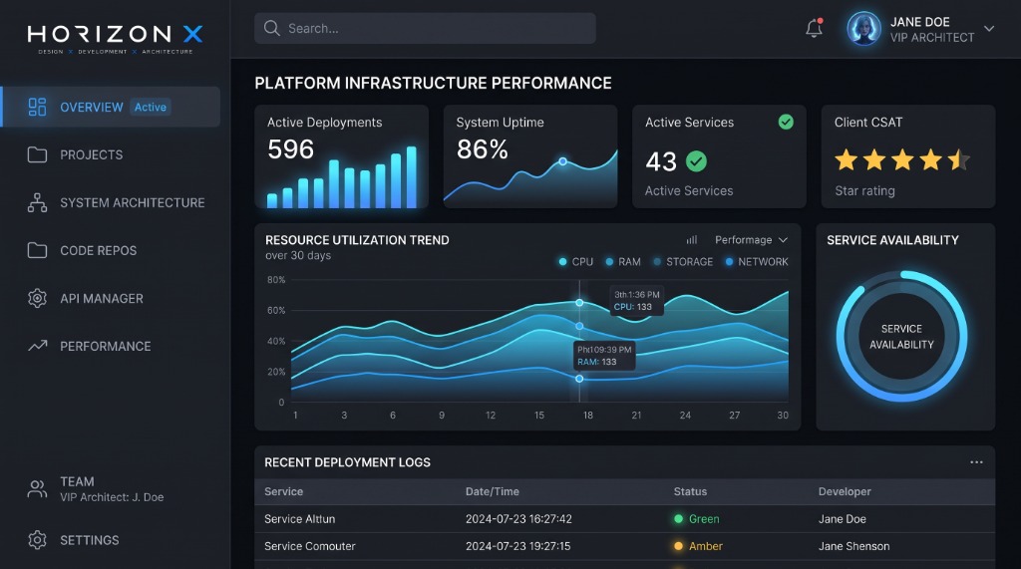Toggle CPU series in legend
This screenshot has height=569, width=1021.
coord(576,262)
